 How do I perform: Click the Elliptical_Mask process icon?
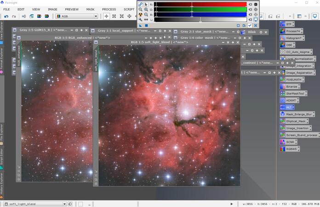[x=294, y=121]
